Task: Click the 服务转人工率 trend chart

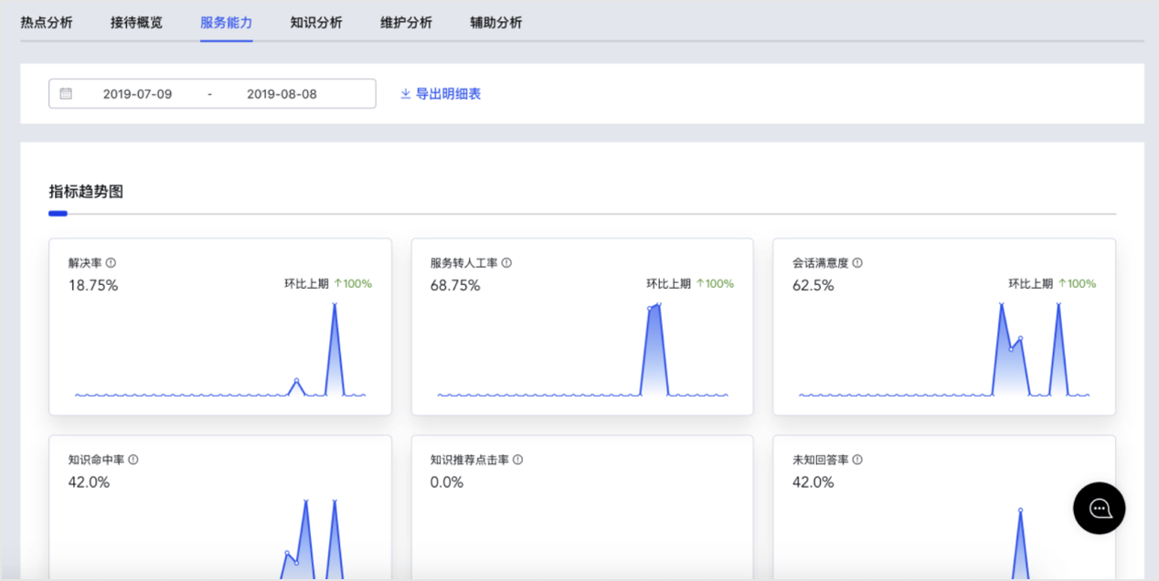Action: [x=582, y=349]
